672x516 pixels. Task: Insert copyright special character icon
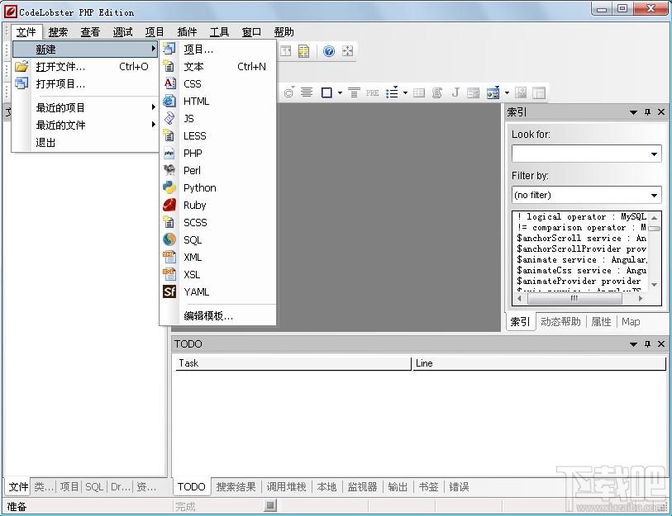pyautogui.click(x=288, y=92)
